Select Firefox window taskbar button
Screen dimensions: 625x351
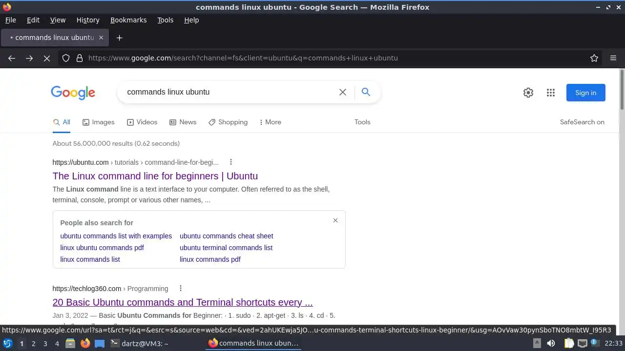click(x=254, y=344)
